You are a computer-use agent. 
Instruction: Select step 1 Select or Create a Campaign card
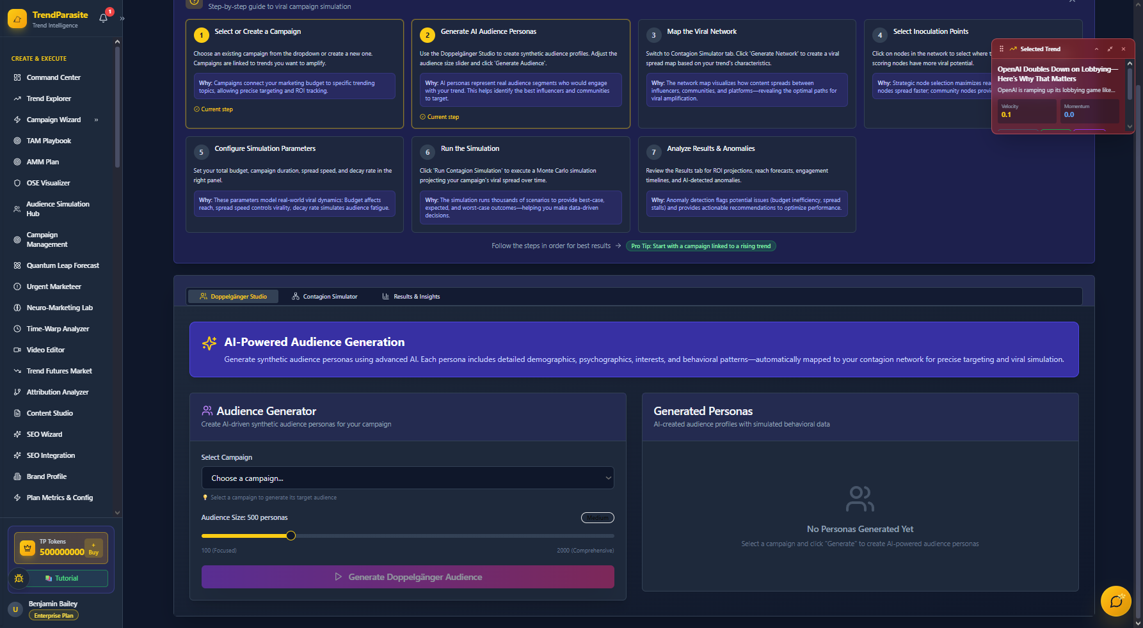tap(294, 74)
